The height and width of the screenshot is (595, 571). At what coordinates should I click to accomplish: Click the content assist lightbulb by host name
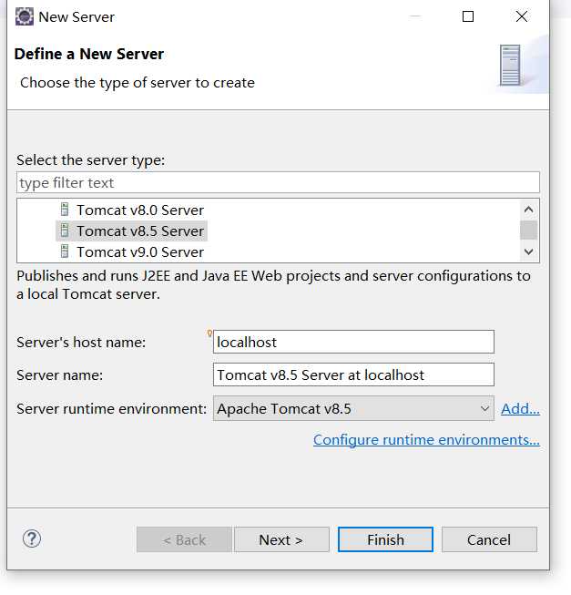[209, 333]
